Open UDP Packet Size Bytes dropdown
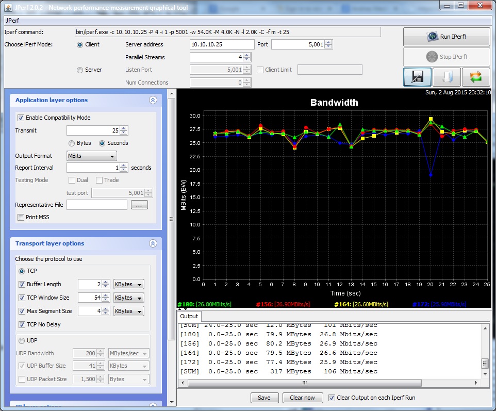496x411 pixels. coord(129,380)
